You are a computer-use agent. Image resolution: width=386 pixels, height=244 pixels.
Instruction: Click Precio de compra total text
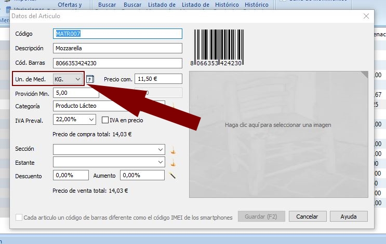pos(92,134)
